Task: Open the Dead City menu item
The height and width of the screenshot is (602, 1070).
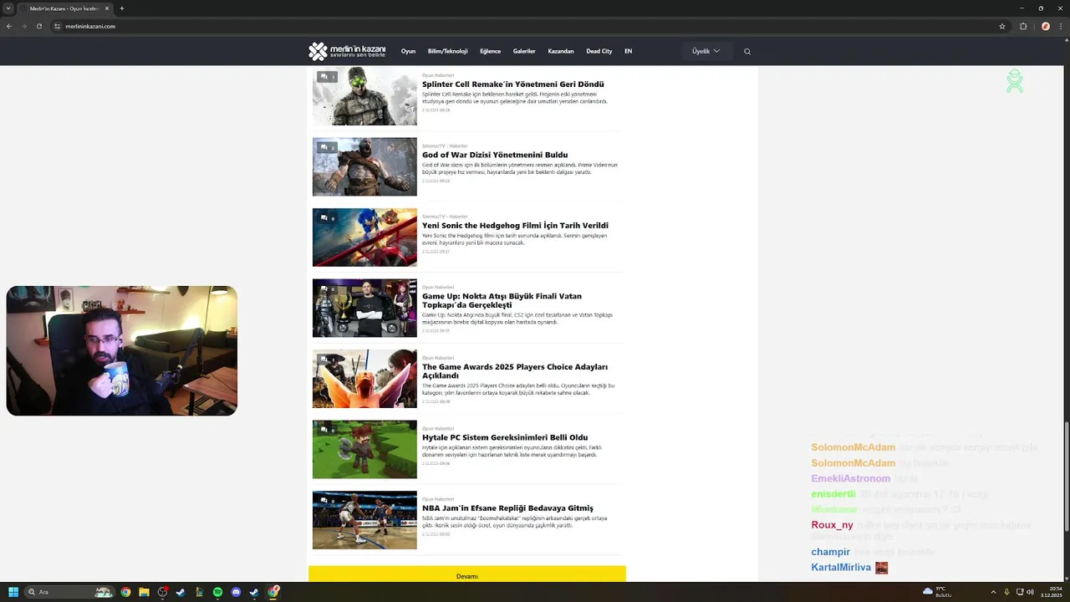Action: 599,51
